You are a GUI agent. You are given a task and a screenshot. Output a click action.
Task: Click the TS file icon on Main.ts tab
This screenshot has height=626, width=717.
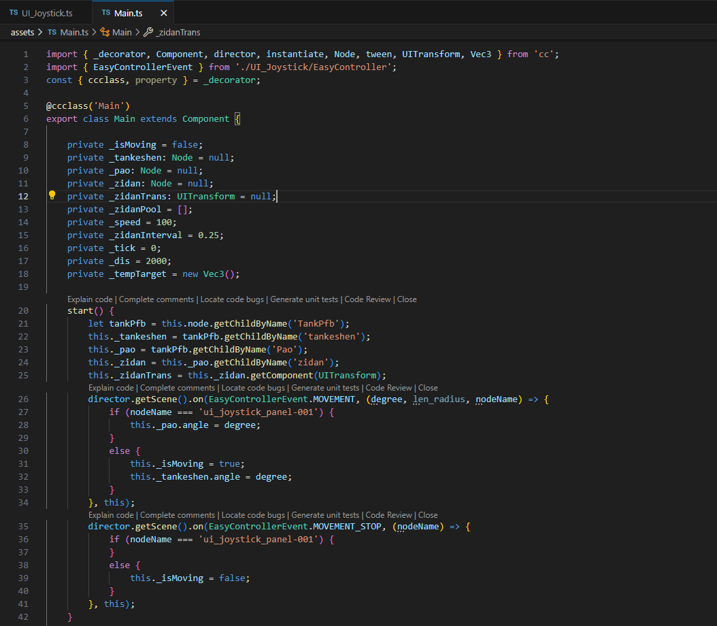click(x=106, y=13)
